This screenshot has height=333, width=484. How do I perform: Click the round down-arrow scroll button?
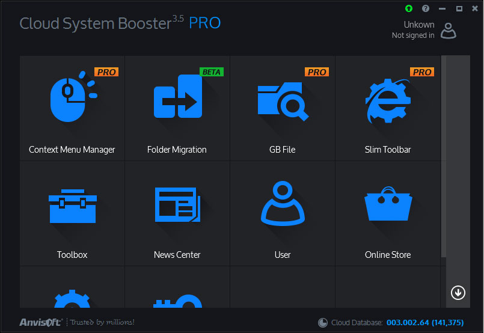458,293
